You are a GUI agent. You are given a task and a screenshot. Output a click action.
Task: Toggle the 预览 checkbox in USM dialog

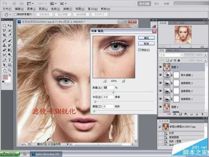click(x=139, y=50)
